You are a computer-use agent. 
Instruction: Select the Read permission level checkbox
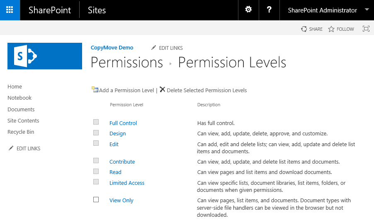[x=96, y=172]
